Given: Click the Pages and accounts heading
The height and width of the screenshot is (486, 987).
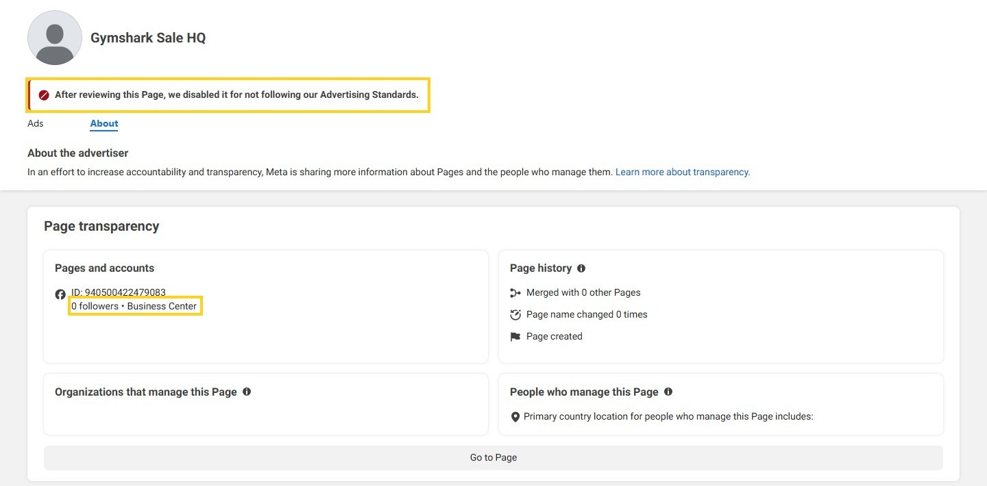Looking at the screenshot, I should coord(104,268).
